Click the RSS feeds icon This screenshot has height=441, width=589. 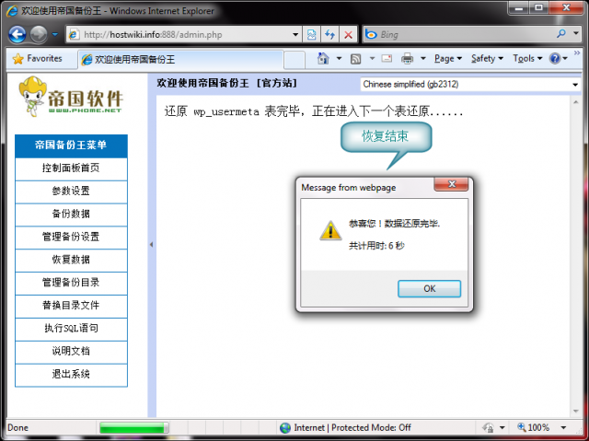(355, 58)
